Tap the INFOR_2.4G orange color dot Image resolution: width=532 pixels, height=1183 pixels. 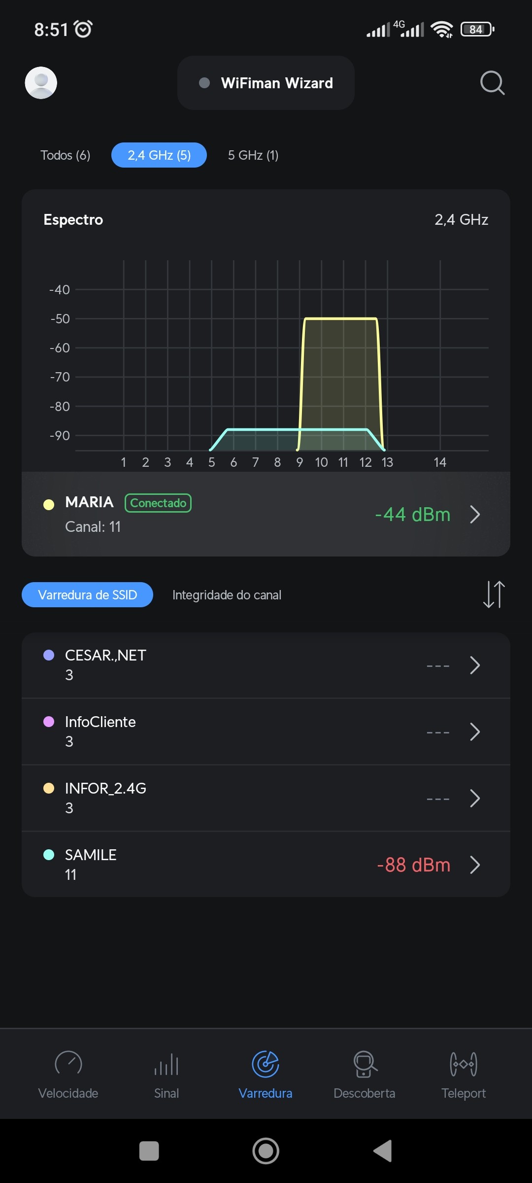click(x=49, y=788)
